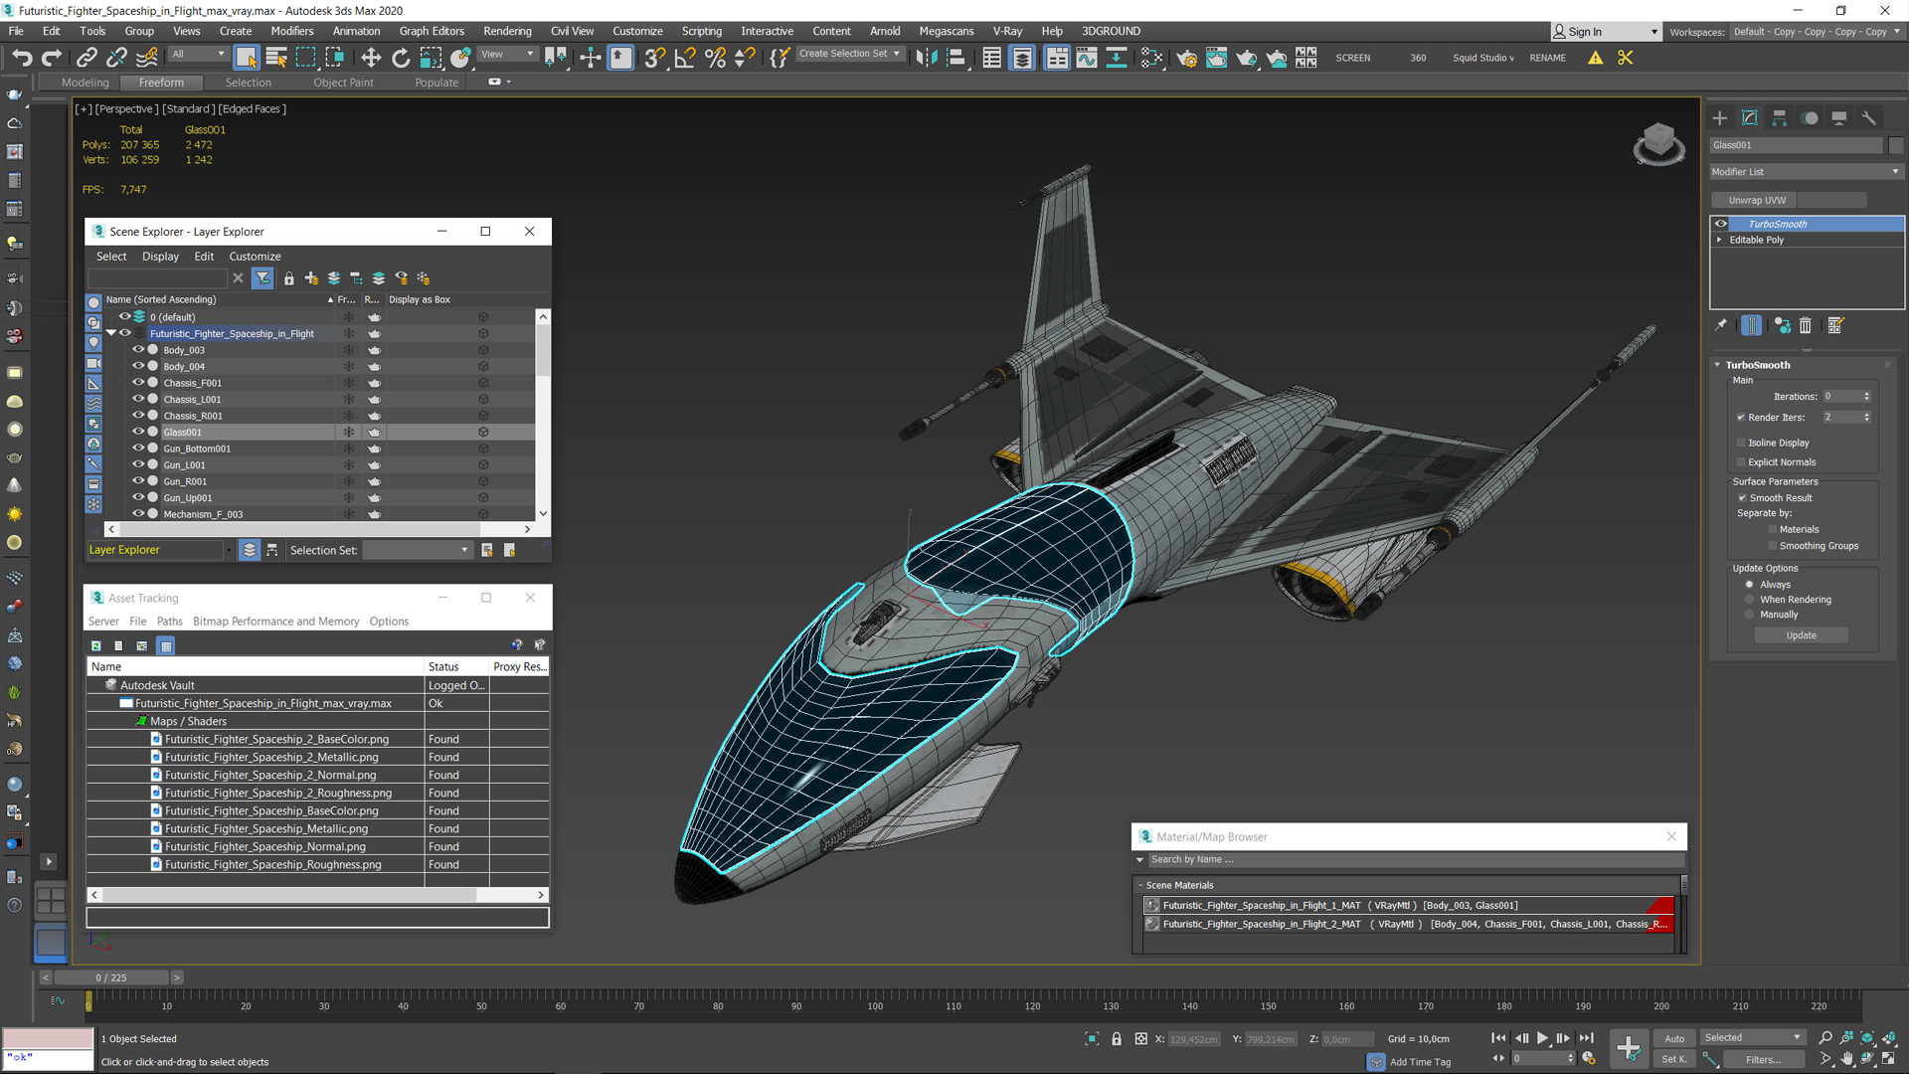Click the Unwrap UVW button

tap(1757, 200)
